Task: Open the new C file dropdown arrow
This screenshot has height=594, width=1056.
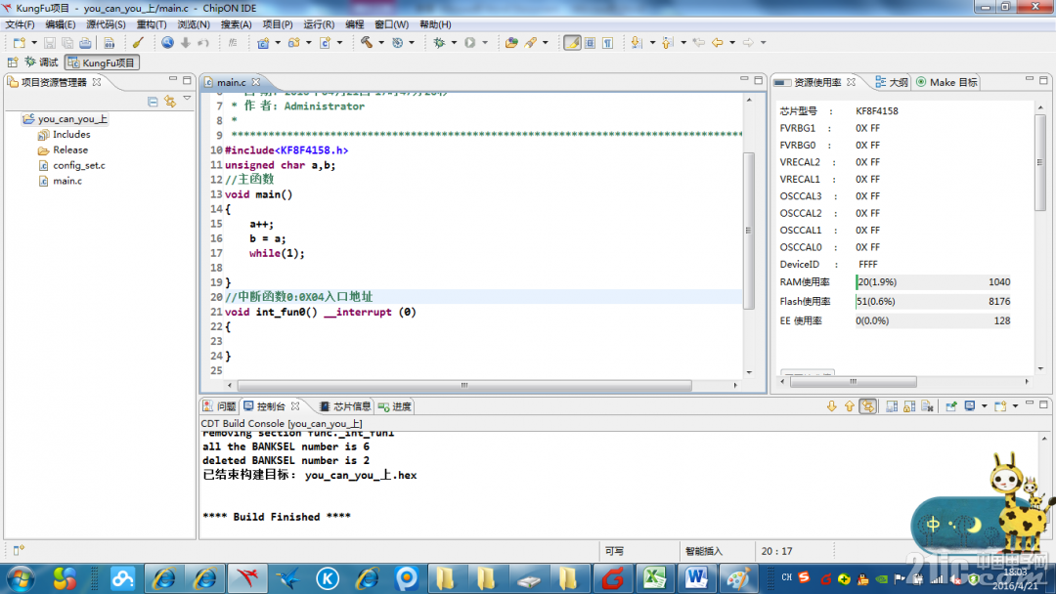Action: (x=339, y=42)
